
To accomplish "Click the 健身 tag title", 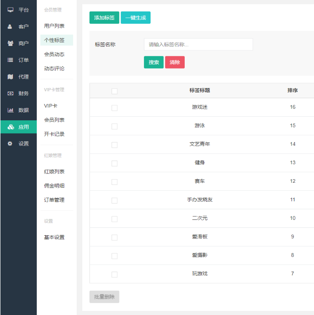I will coord(200,162).
